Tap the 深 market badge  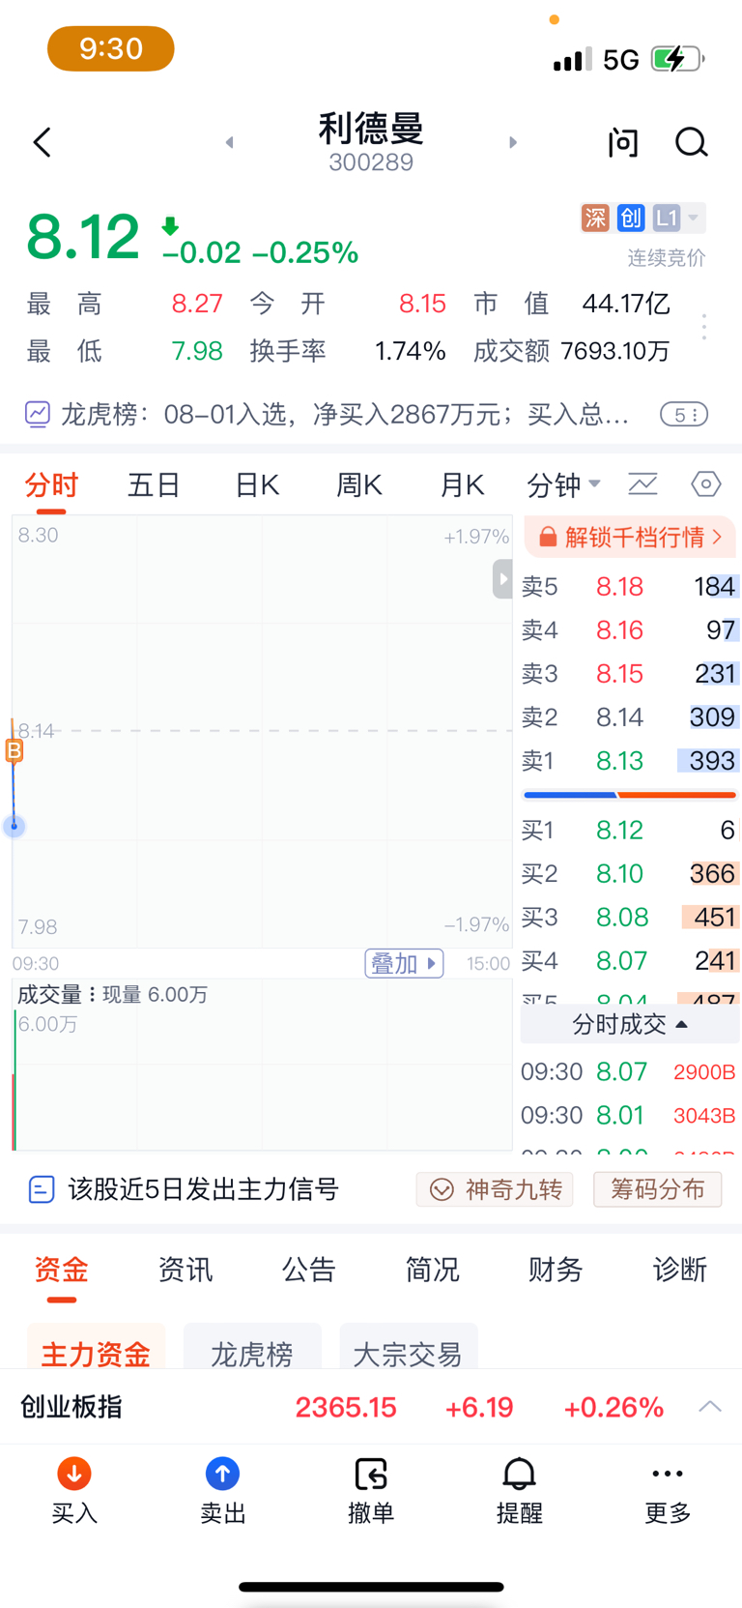pyautogui.click(x=595, y=218)
